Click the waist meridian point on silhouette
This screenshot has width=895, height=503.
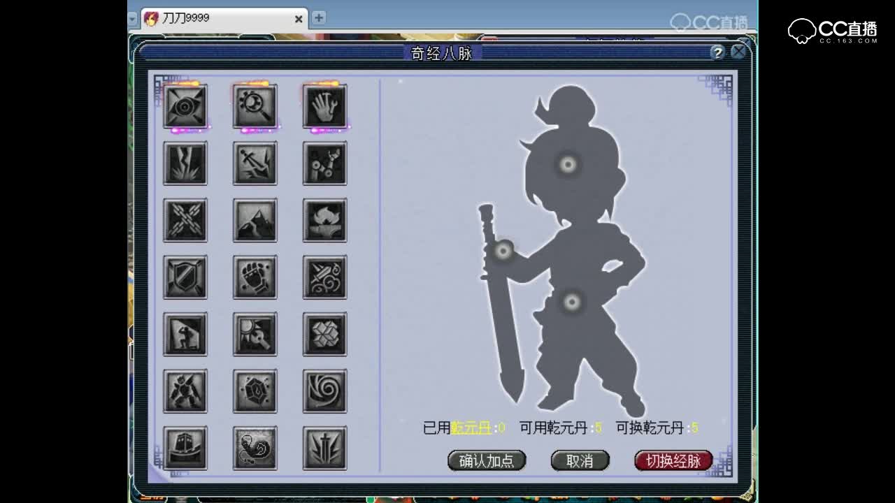pyautogui.click(x=572, y=302)
